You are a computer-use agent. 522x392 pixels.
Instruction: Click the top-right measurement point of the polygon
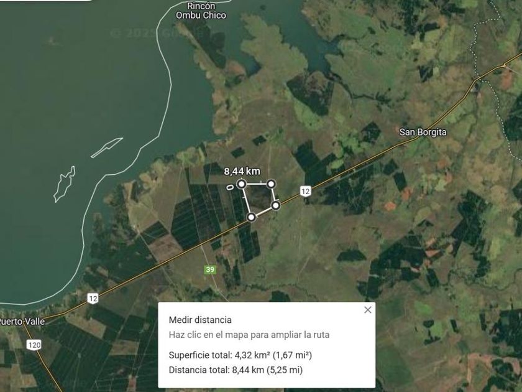(271, 184)
